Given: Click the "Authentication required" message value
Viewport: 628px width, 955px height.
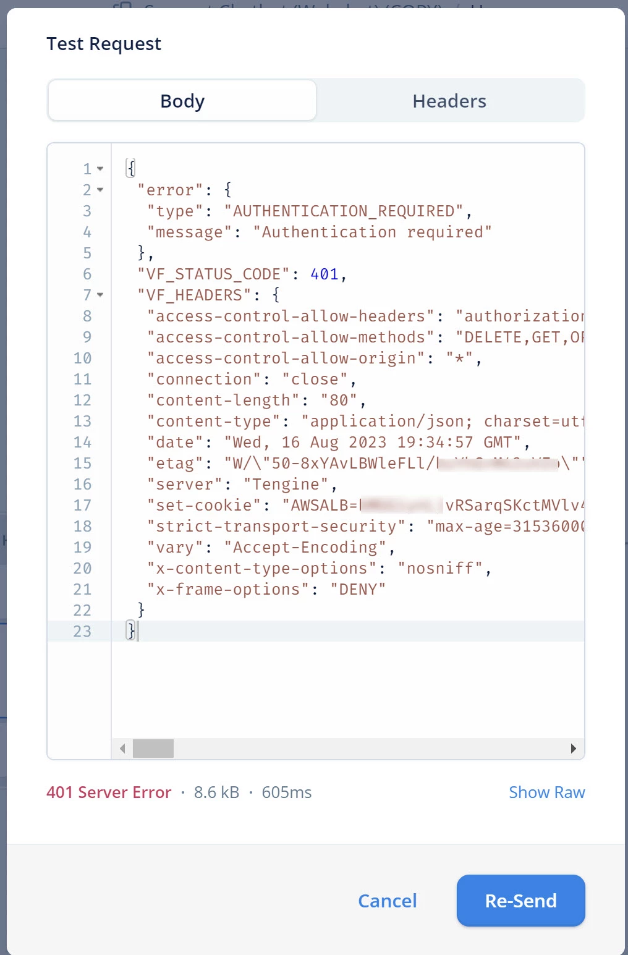Looking at the screenshot, I should click(372, 232).
